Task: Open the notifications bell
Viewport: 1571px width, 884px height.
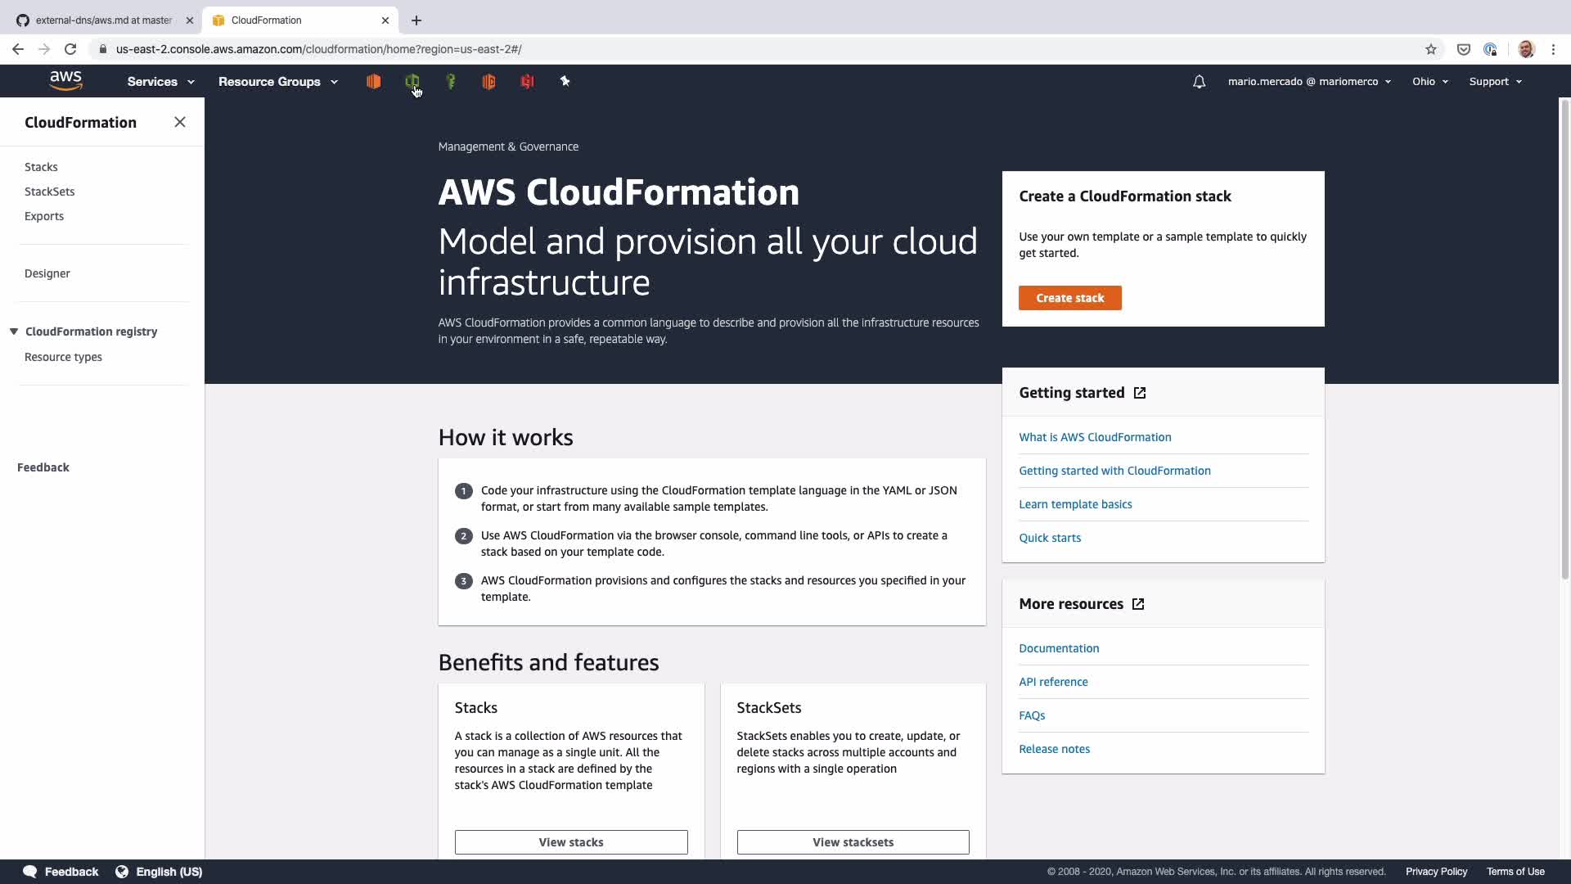Action: [1199, 81]
